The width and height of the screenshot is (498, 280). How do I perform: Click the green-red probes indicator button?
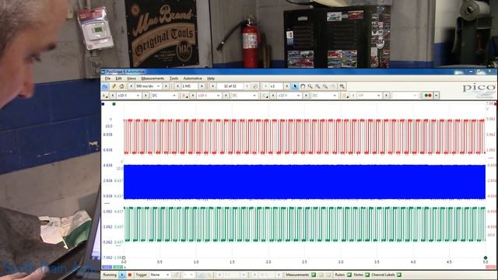(428, 96)
